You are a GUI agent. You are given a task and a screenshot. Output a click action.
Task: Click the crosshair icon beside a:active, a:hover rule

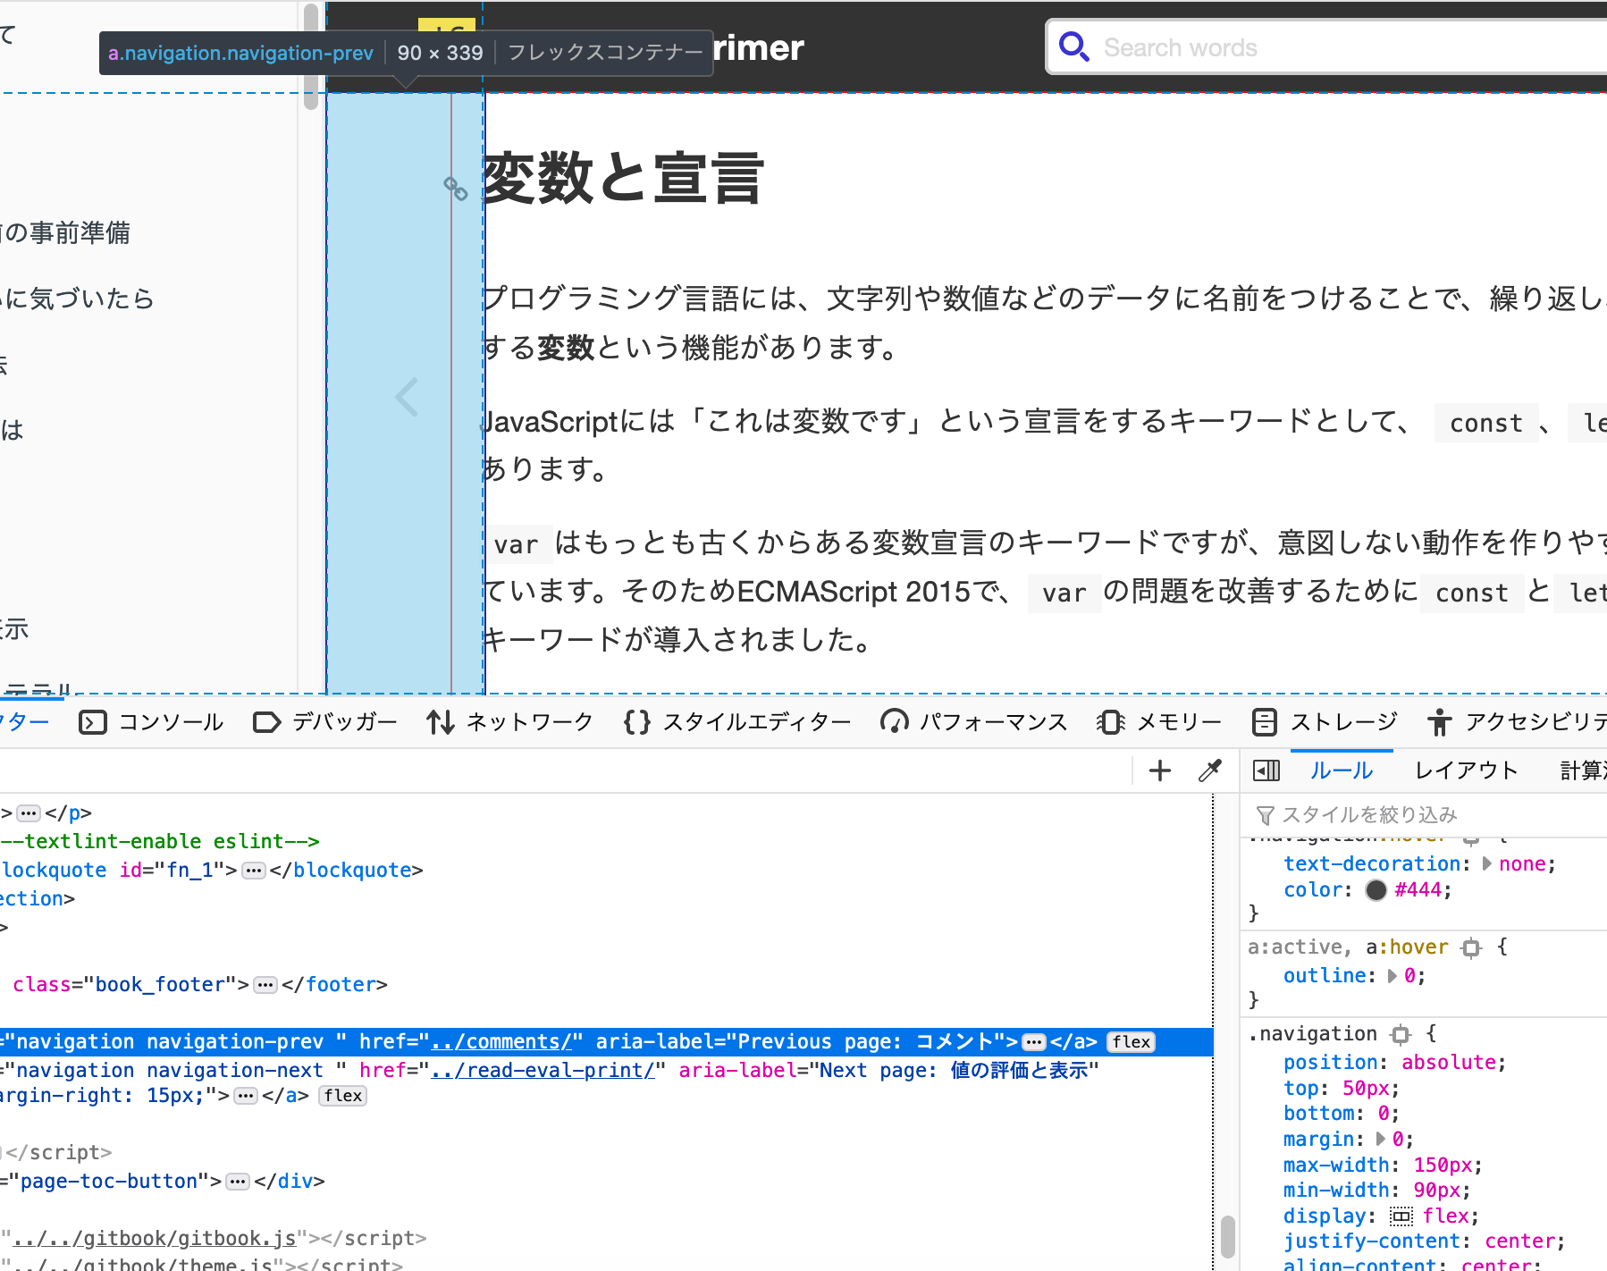click(1472, 947)
